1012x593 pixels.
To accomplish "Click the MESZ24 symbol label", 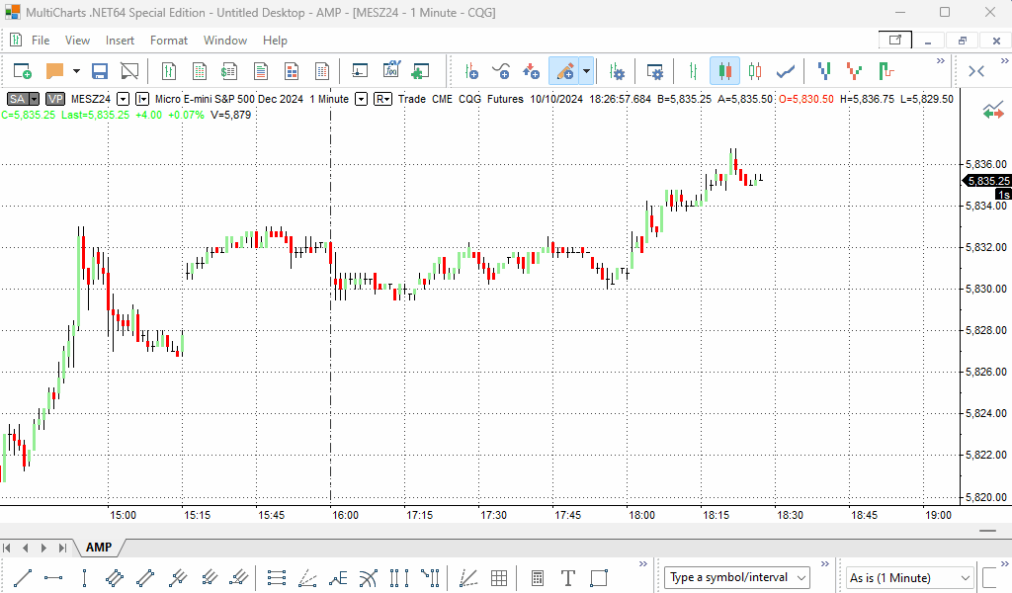I will pyautogui.click(x=91, y=99).
